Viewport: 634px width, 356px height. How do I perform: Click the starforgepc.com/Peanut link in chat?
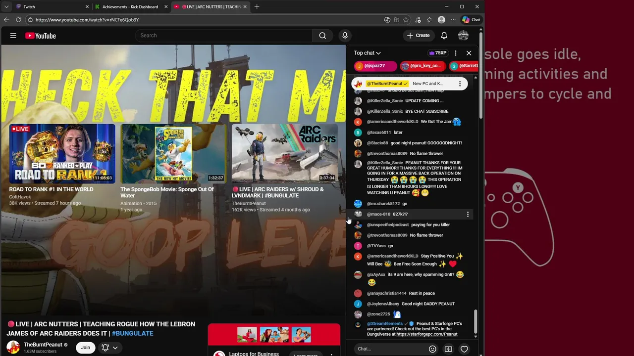pos(426,334)
